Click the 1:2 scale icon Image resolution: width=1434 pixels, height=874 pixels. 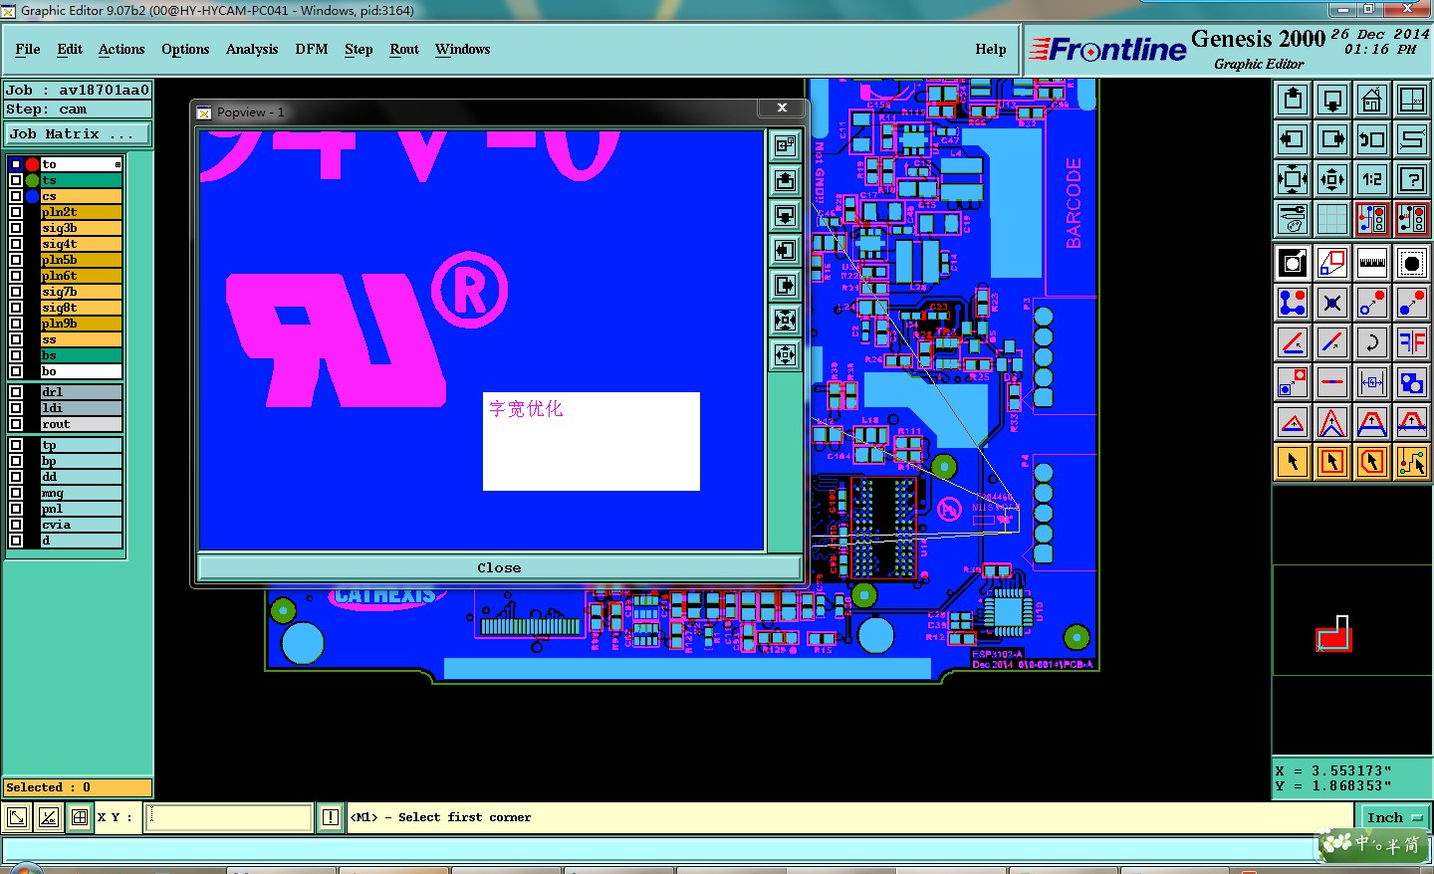click(1372, 179)
